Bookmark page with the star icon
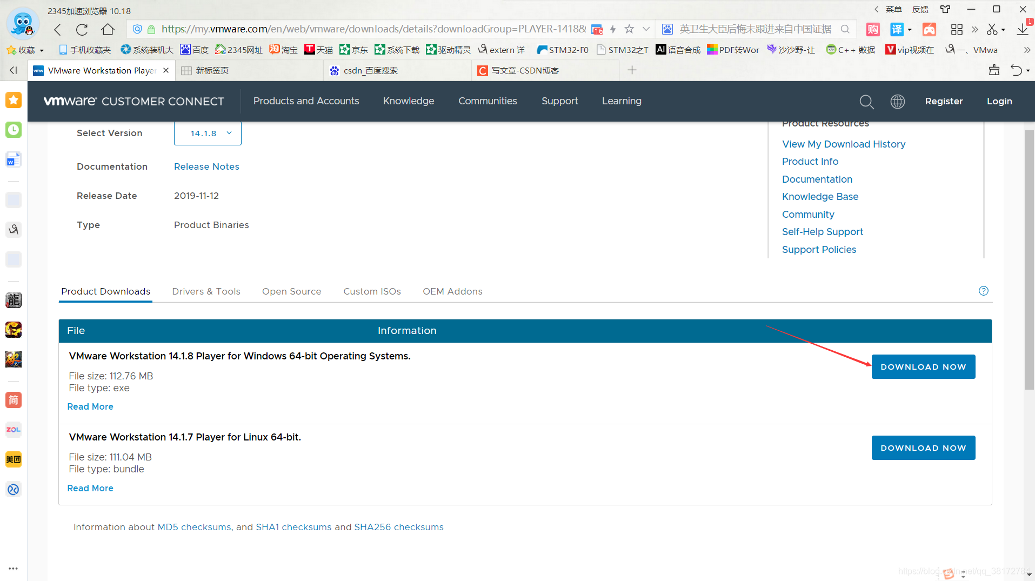Viewport: 1035px width, 581px height. pyautogui.click(x=629, y=29)
